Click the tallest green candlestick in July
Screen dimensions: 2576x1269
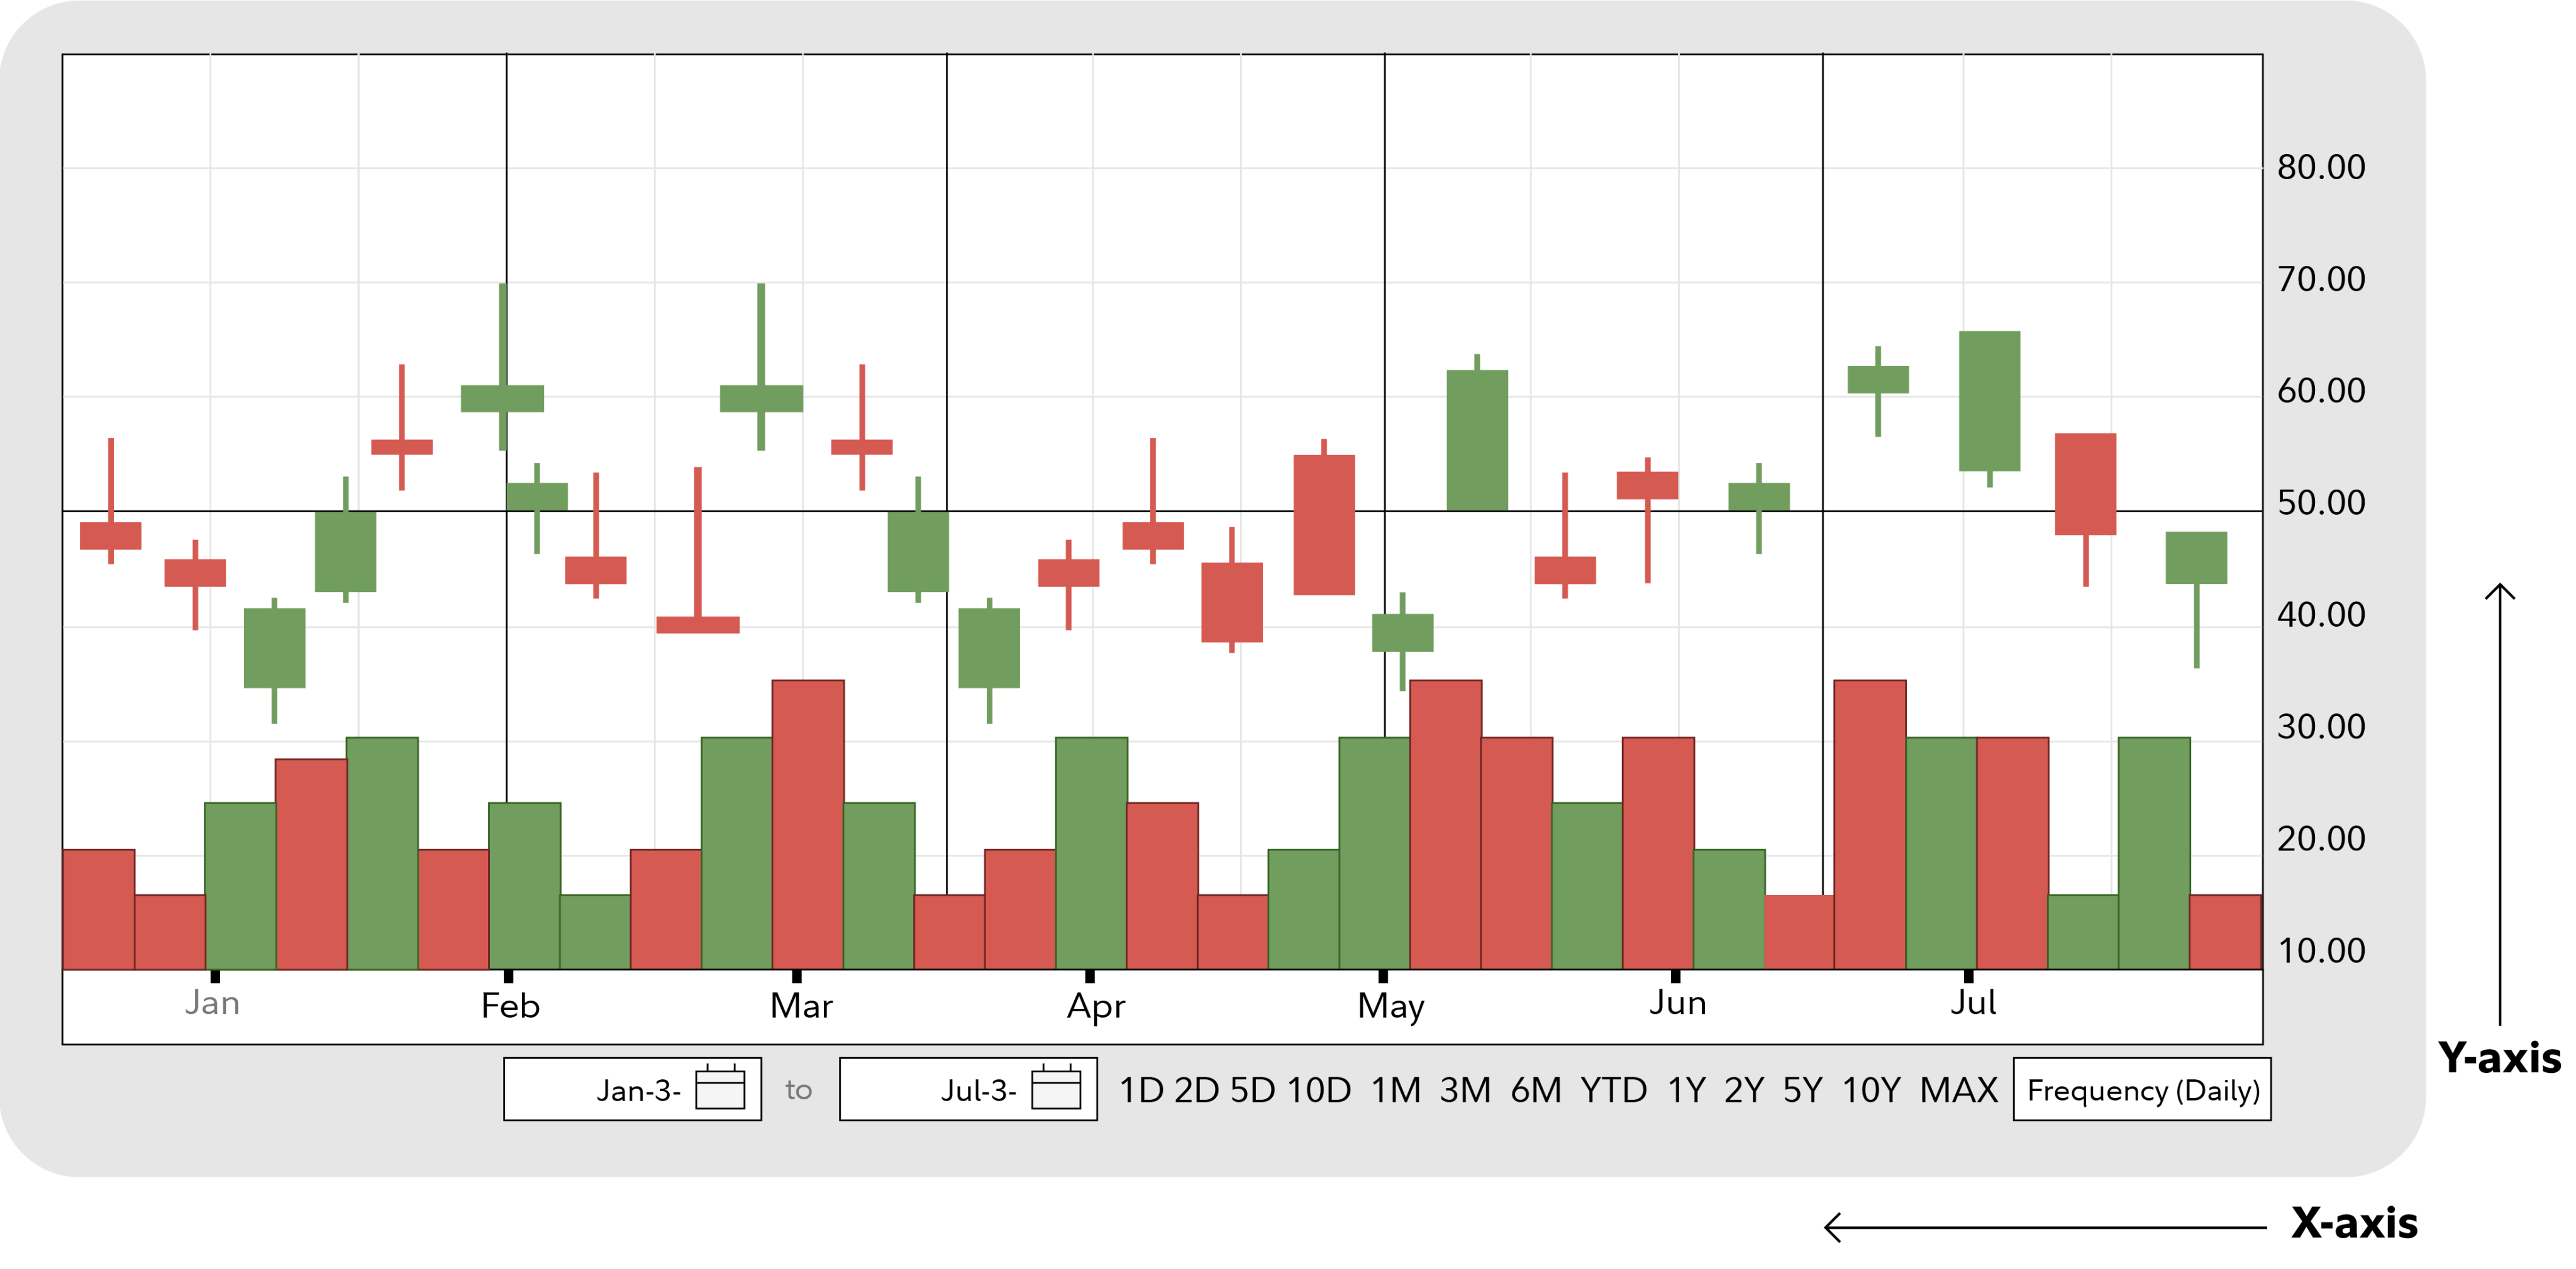point(1989,400)
